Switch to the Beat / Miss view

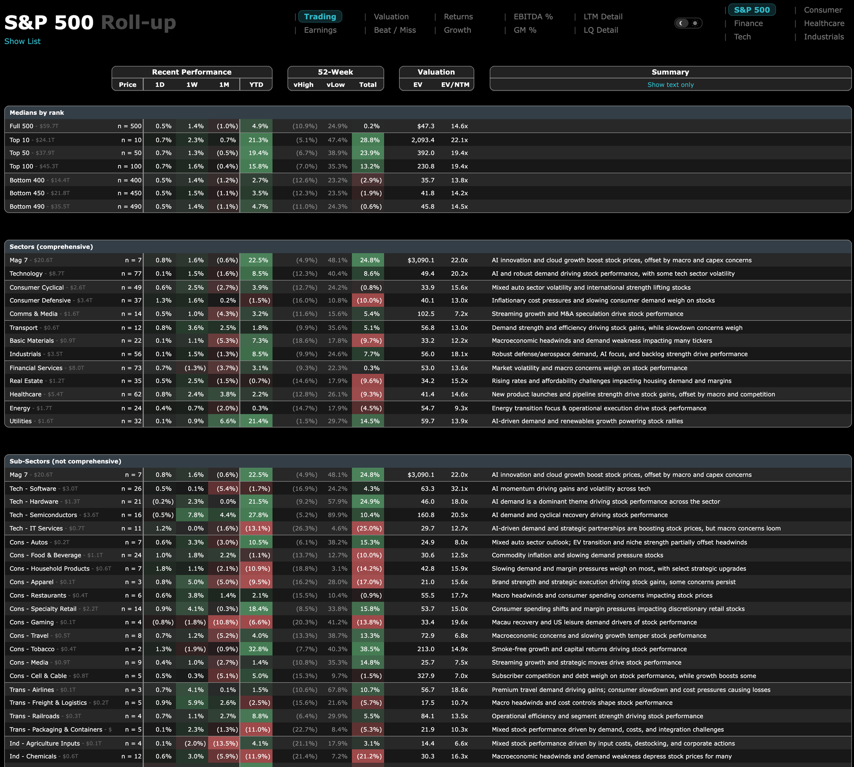click(x=394, y=30)
